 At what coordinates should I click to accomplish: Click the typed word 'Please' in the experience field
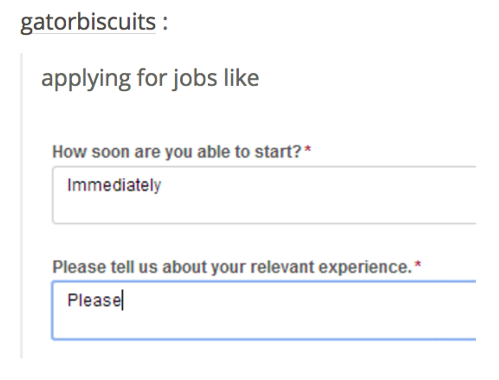pos(94,301)
